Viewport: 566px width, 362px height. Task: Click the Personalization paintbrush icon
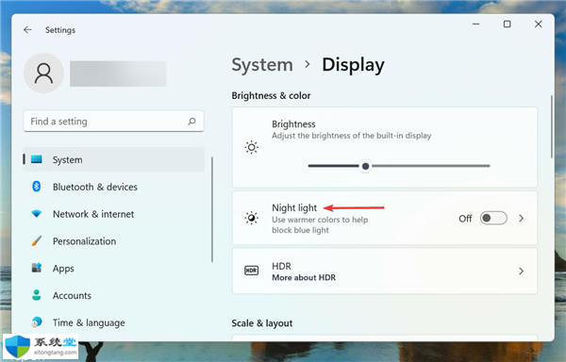point(37,240)
